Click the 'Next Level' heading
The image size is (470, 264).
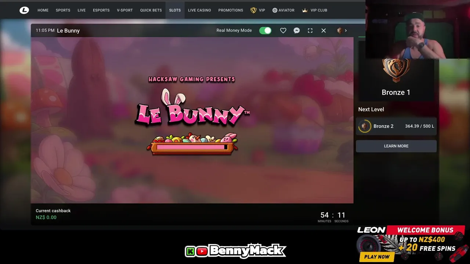tap(371, 109)
